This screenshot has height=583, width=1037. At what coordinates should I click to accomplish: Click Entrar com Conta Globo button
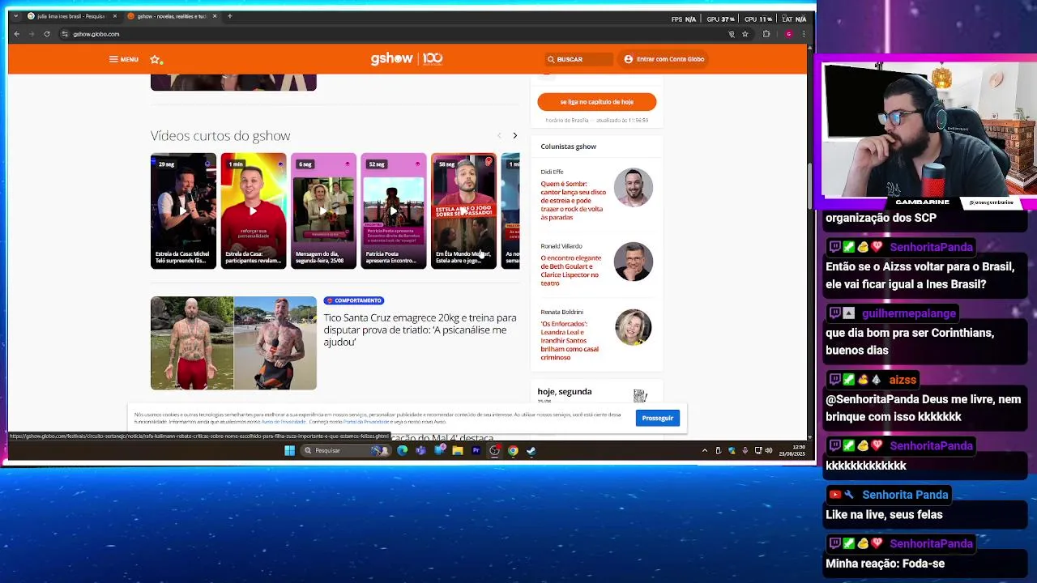point(664,59)
